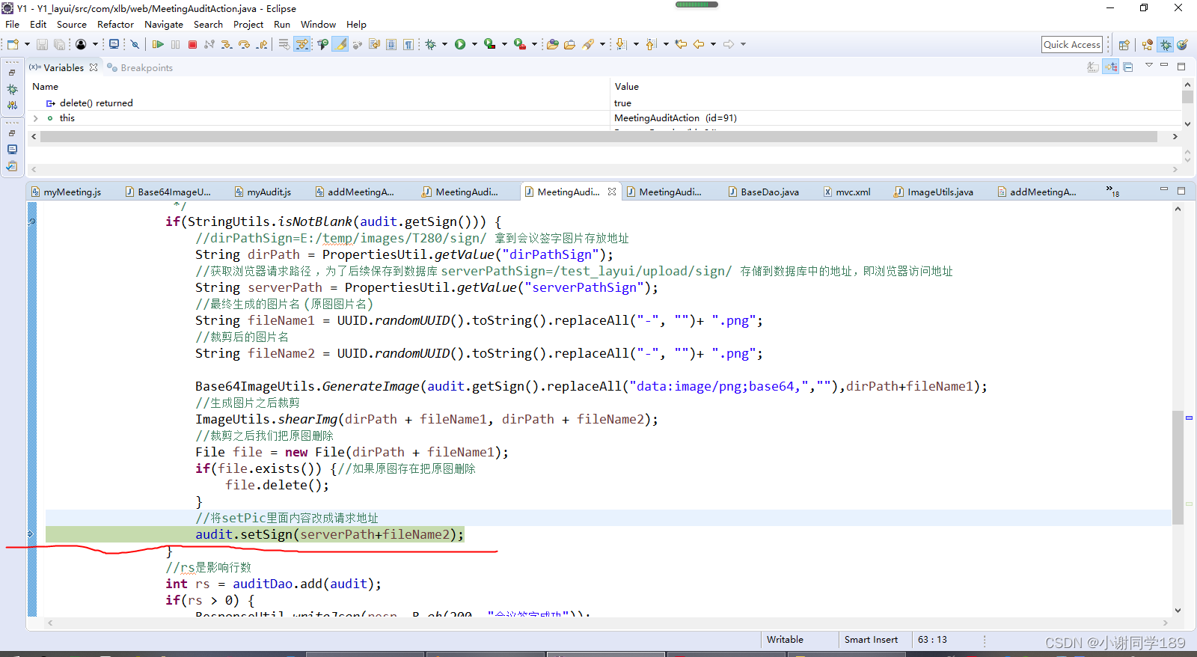Viewport: 1197px width, 657px height.
Task: Switch to the Breakpoints tab
Action: [140, 67]
